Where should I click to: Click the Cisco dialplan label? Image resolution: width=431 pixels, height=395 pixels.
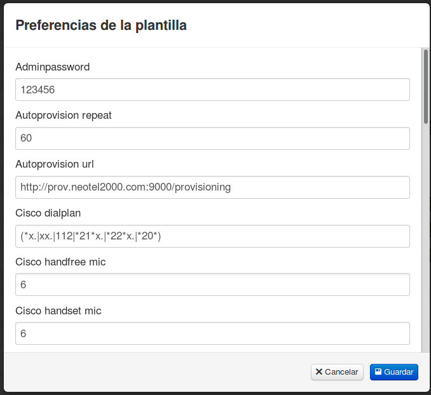click(x=48, y=213)
